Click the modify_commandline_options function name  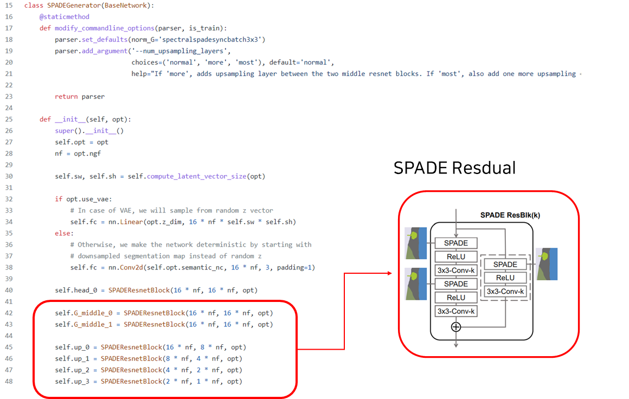point(104,28)
